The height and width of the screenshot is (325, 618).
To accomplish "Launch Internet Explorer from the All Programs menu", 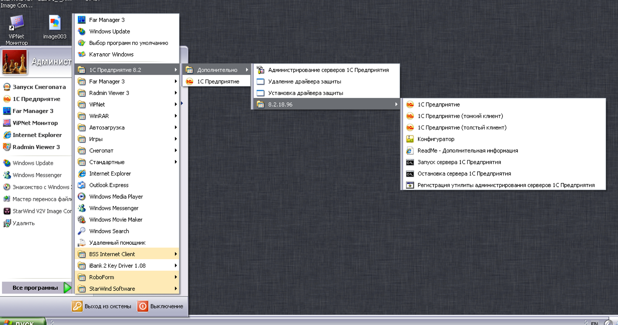I will coord(127,174).
